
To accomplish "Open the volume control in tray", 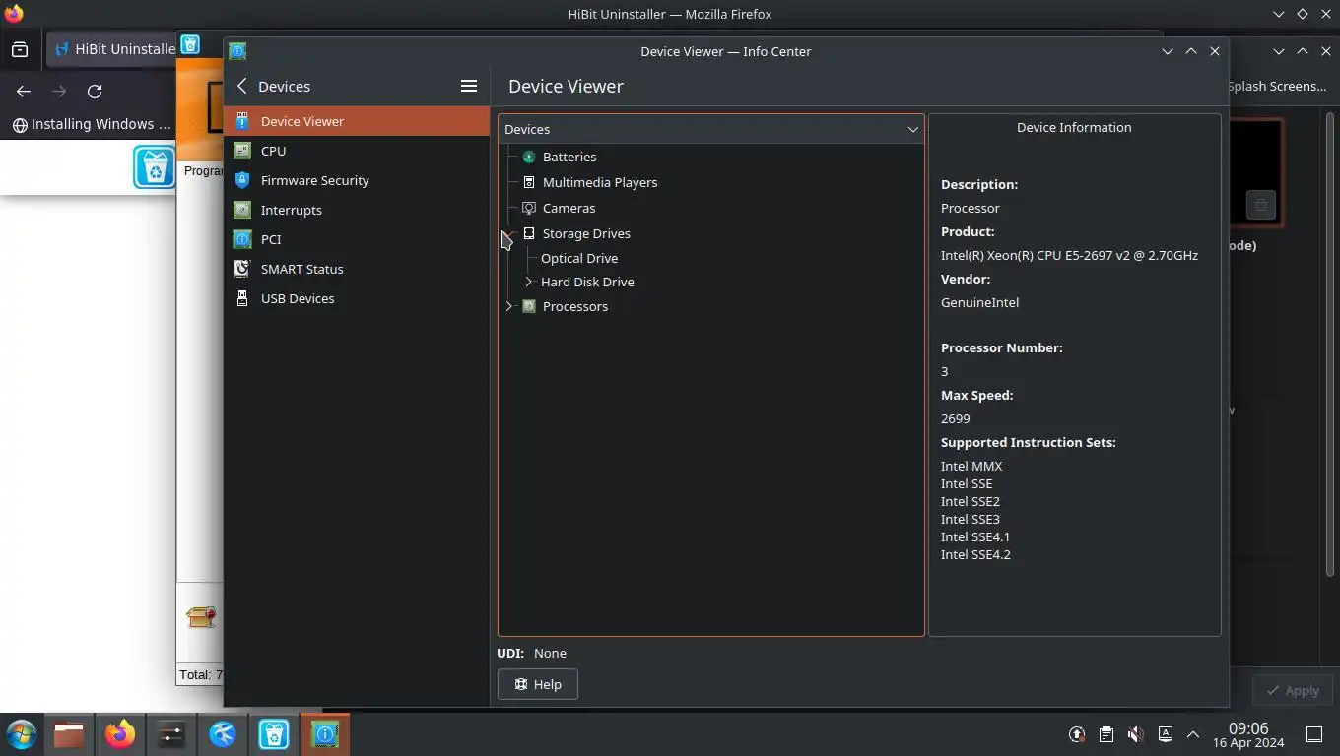I will (1136, 734).
